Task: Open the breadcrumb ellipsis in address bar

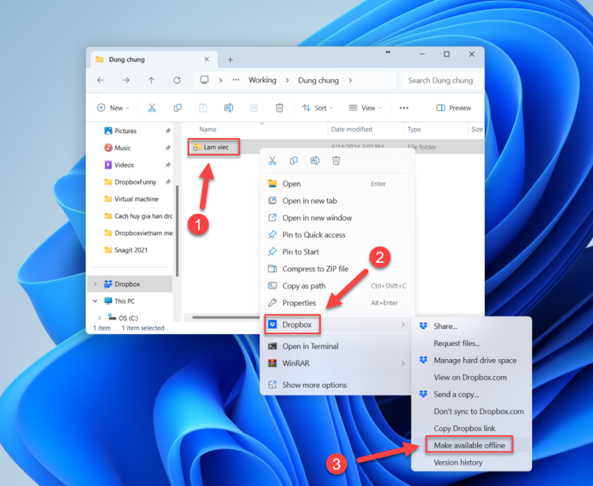Action: (x=236, y=80)
